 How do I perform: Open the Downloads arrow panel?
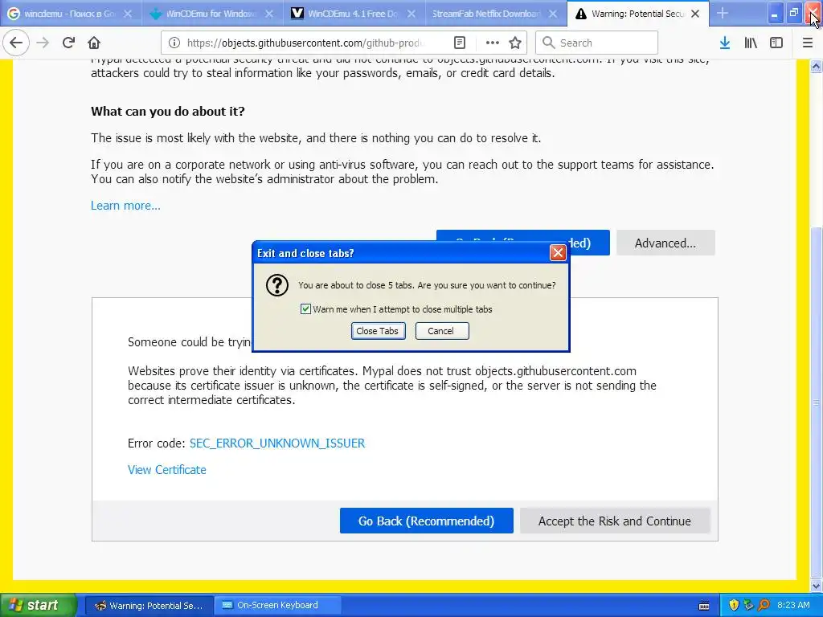[x=725, y=43]
